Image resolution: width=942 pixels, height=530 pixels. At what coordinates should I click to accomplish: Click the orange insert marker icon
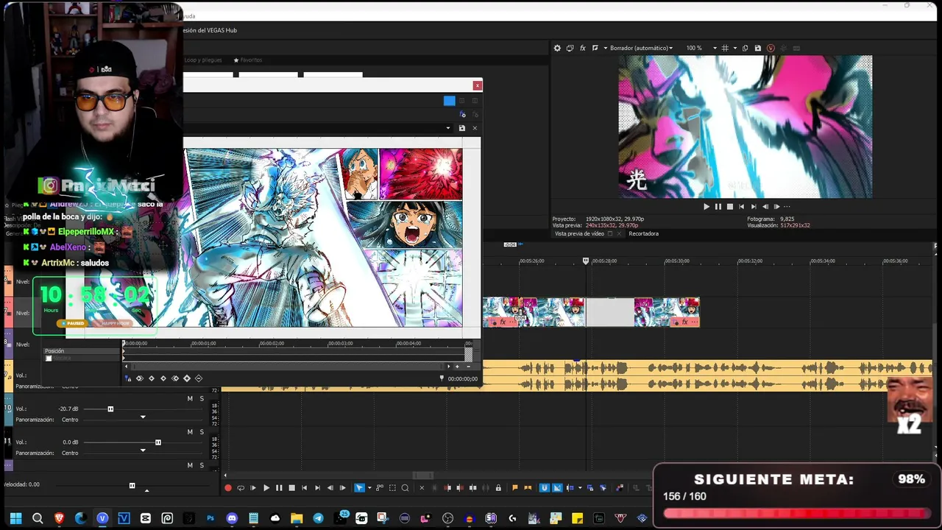(x=515, y=488)
